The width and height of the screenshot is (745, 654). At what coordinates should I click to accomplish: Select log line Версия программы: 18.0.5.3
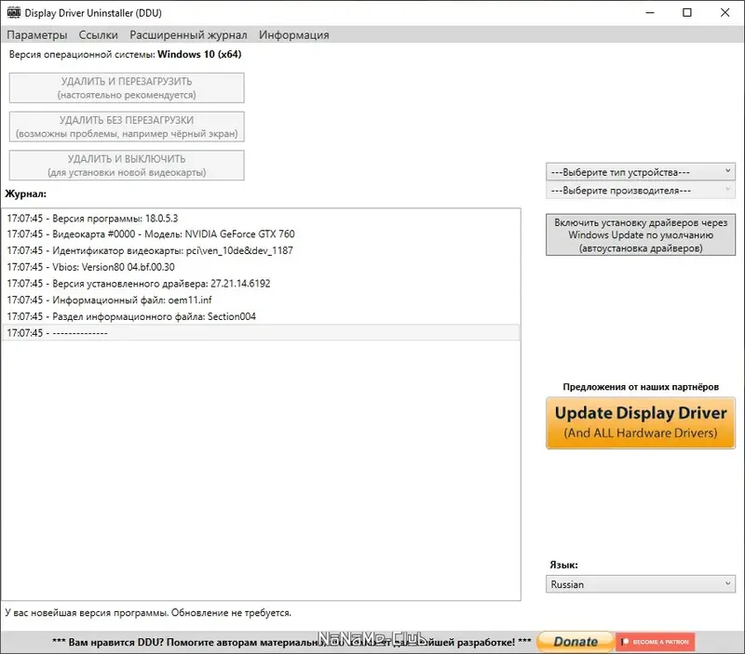pos(261,219)
